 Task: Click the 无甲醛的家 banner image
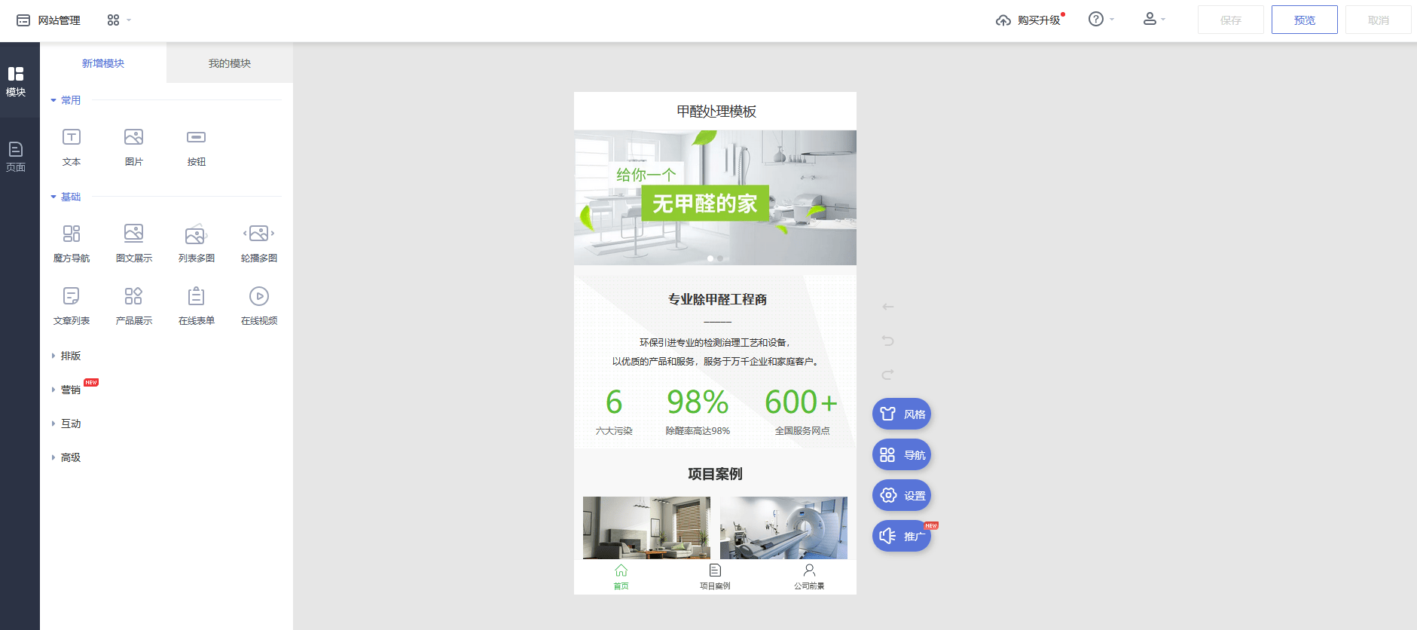(715, 197)
